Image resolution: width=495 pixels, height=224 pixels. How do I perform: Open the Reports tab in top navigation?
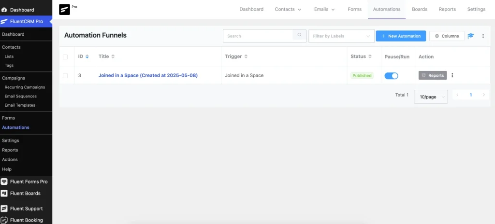click(x=447, y=10)
